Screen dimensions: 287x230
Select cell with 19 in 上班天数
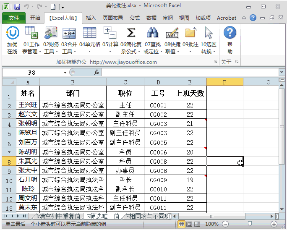(190, 180)
